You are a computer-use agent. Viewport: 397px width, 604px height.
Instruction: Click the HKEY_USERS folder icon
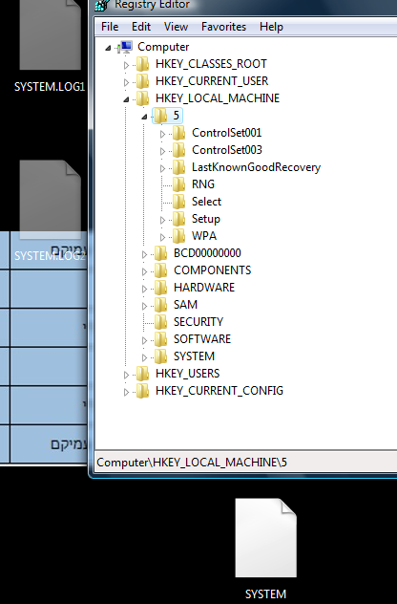(143, 374)
